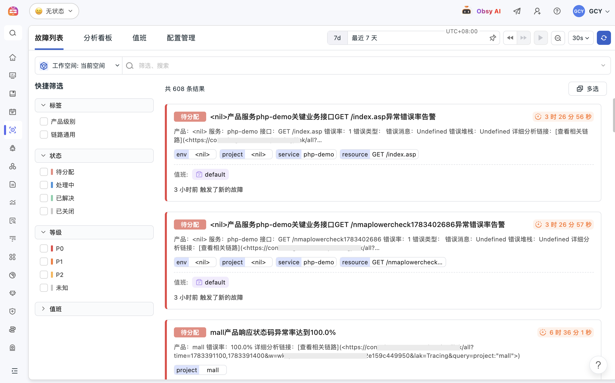
Task: Open the clusters icon in sidebar
Action: click(x=13, y=166)
